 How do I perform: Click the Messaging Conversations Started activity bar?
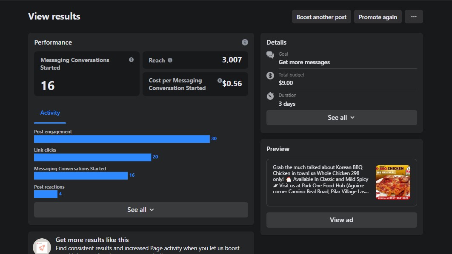pos(81,175)
